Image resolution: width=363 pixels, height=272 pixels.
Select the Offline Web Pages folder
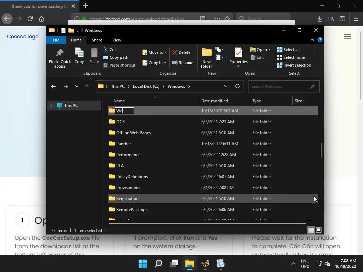click(213, 133)
